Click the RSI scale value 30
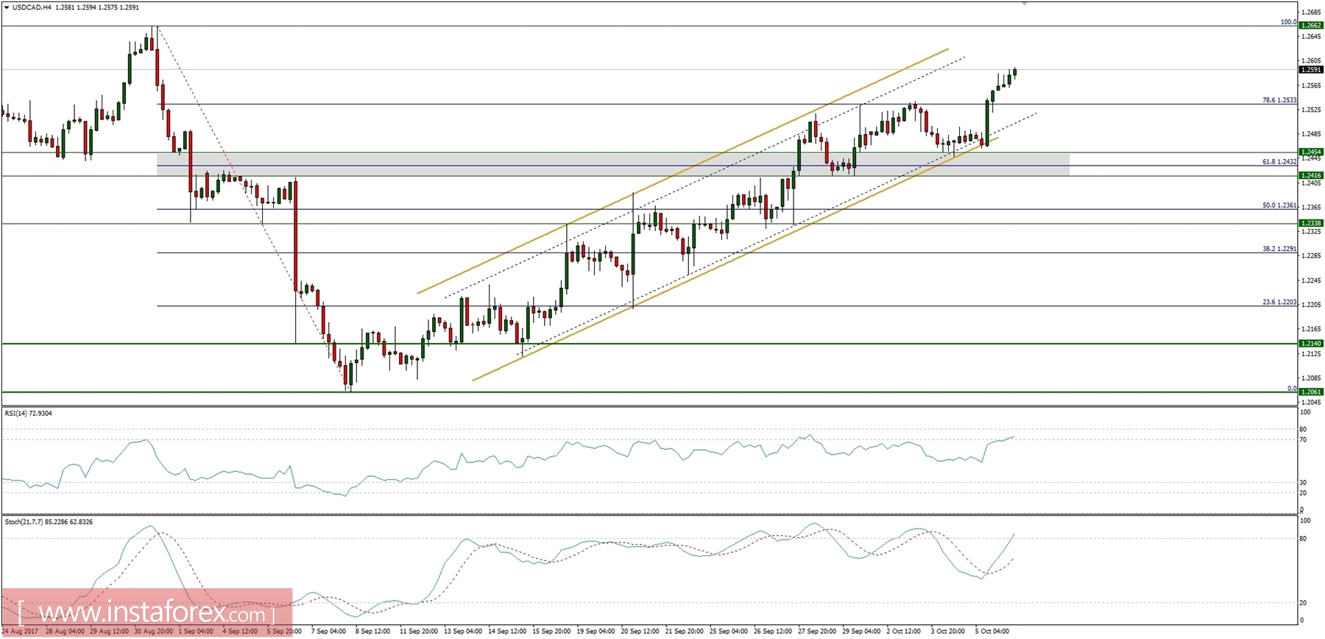Screen dimensions: 1325x639 click(x=1303, y=483)
